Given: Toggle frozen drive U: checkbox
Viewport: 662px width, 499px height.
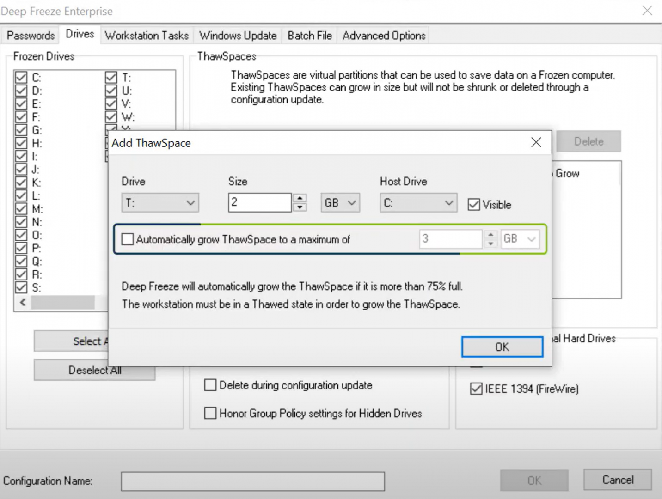Looking at the screenshot, I should pyautogui.click(x=111, y=91).
